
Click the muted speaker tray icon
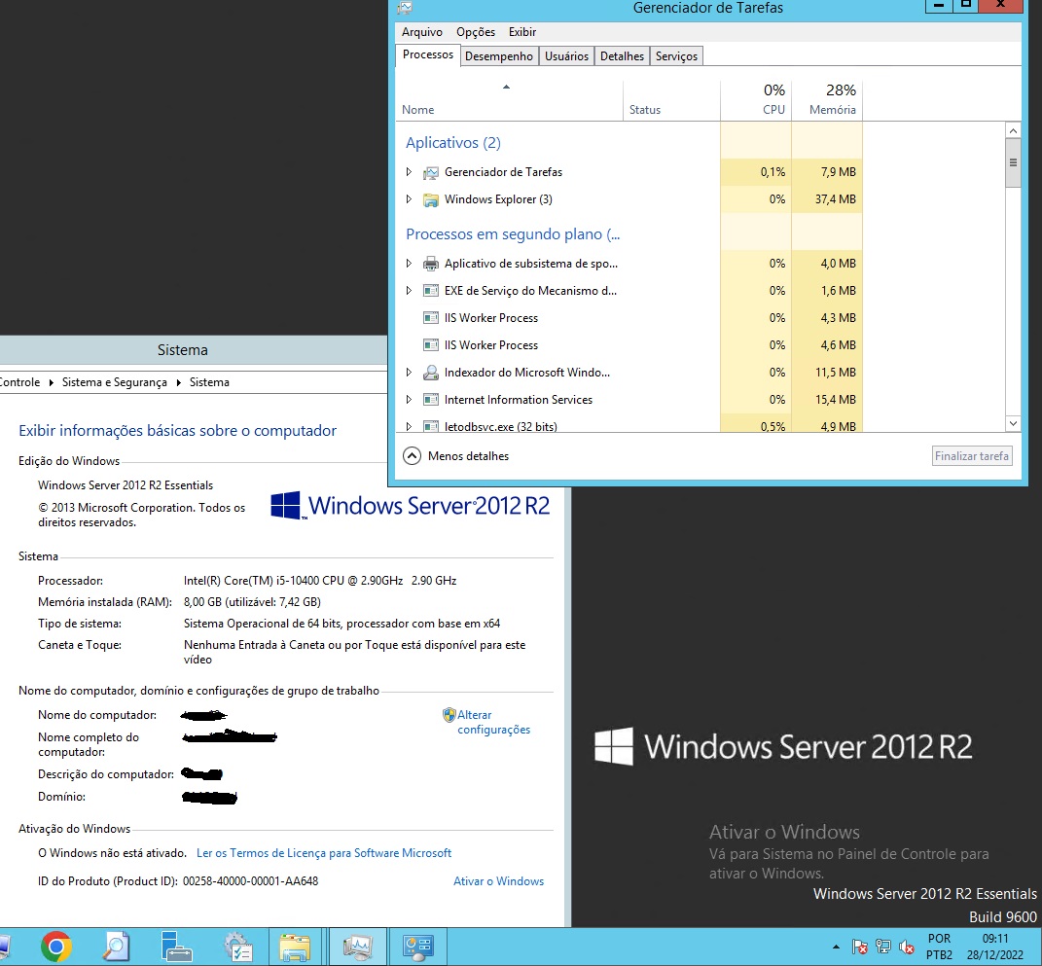[907, 947]
